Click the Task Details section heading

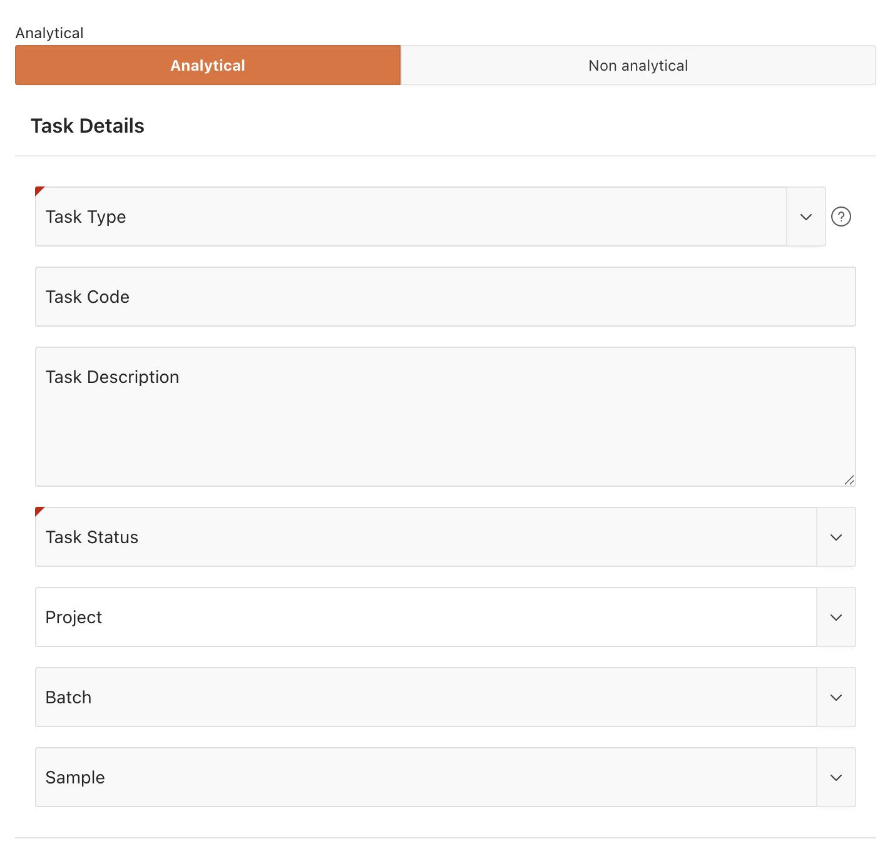[x=88, y=126]
